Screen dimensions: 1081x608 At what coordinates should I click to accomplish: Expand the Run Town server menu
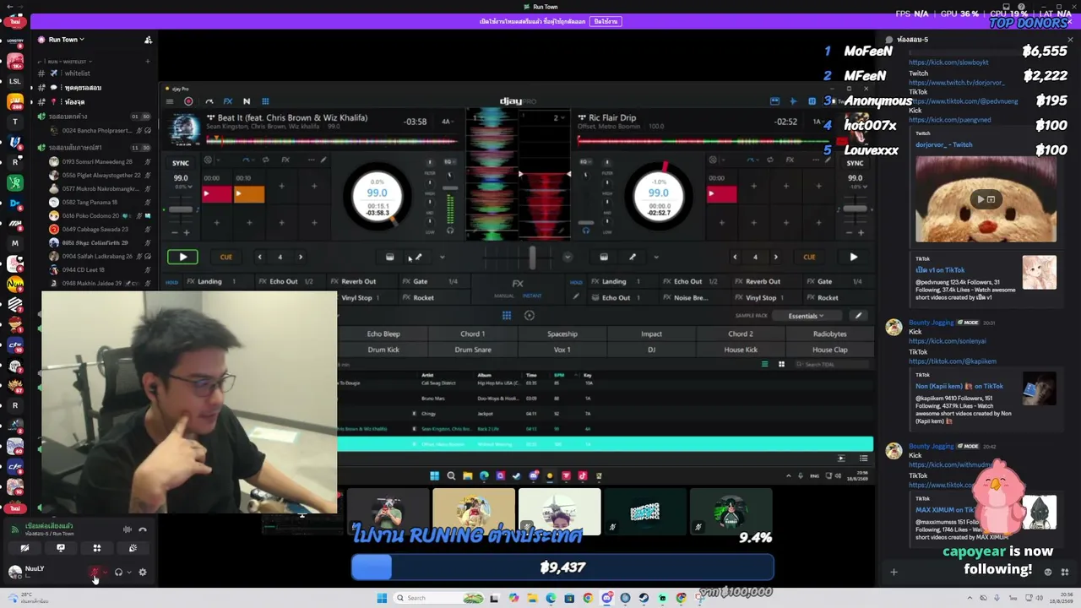coord(67,40)
